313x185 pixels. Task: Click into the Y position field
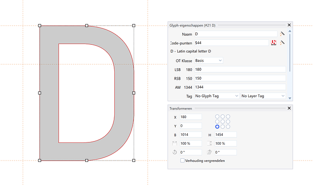[191, 126]
